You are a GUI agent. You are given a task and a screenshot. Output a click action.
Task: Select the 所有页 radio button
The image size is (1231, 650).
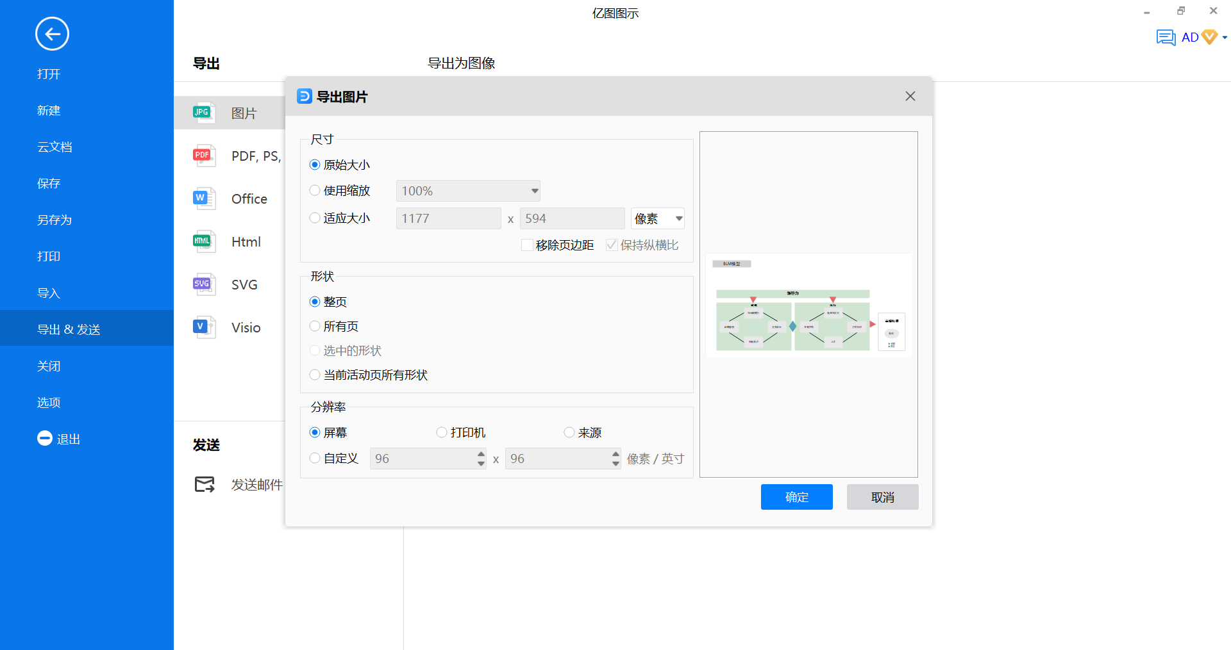[315, 326]
